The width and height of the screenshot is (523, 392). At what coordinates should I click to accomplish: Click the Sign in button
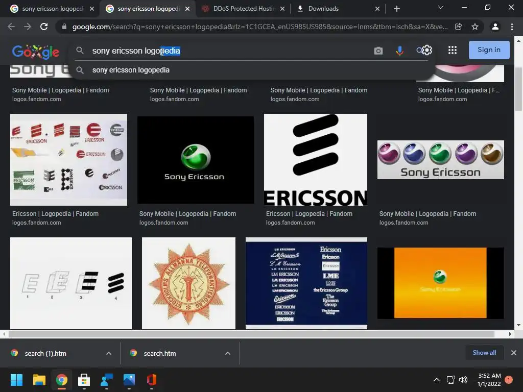tap(489, 50)
